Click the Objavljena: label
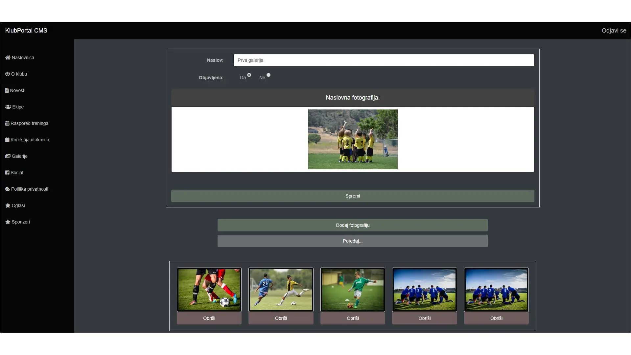This screenshot has width=631, height=355. [x=211, y=78]
